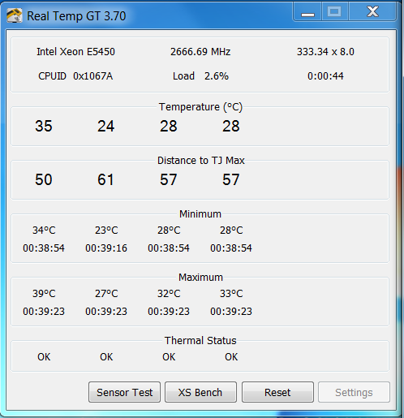
Task: Click the Load 2.6% reading
Action: pyautogui.click(x=200, y=76)
